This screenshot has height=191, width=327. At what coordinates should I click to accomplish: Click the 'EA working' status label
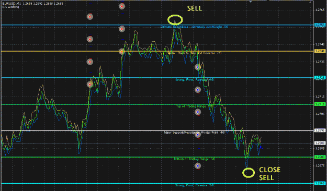point(10,7)
